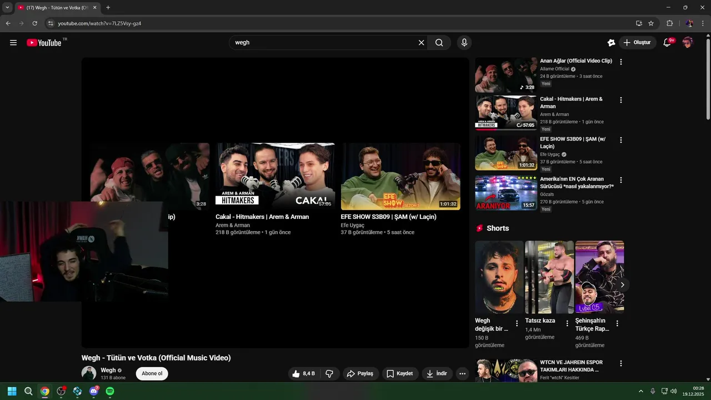Open Discord from taskbar

pyautogui.click(x=94, y=391)
